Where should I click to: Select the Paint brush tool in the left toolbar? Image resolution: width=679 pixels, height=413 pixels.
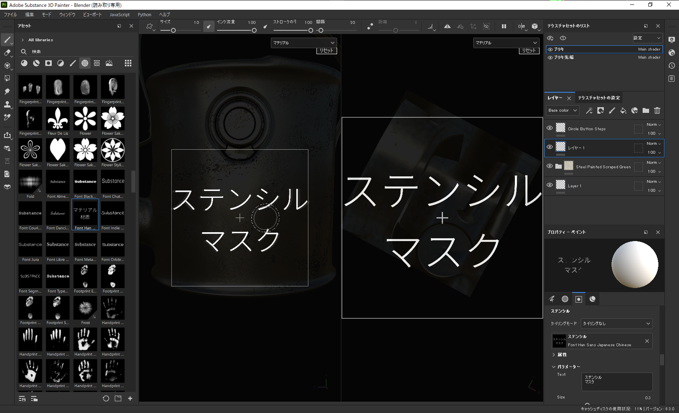(x=7, y=40)
